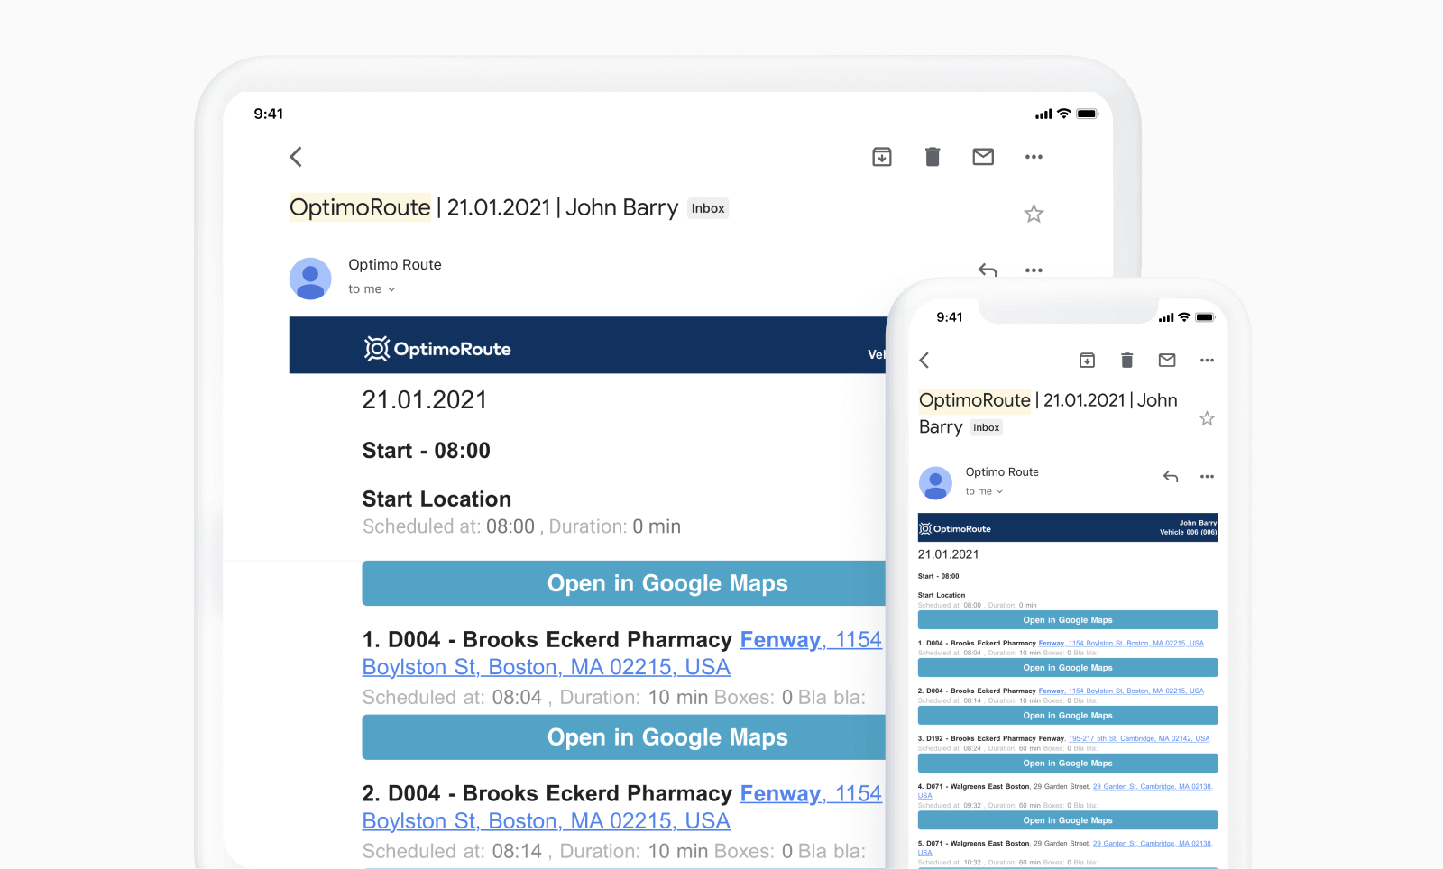Click the Inbox label on the tablet subject
The image size is (1443, 869).
[x=708, y=208]
